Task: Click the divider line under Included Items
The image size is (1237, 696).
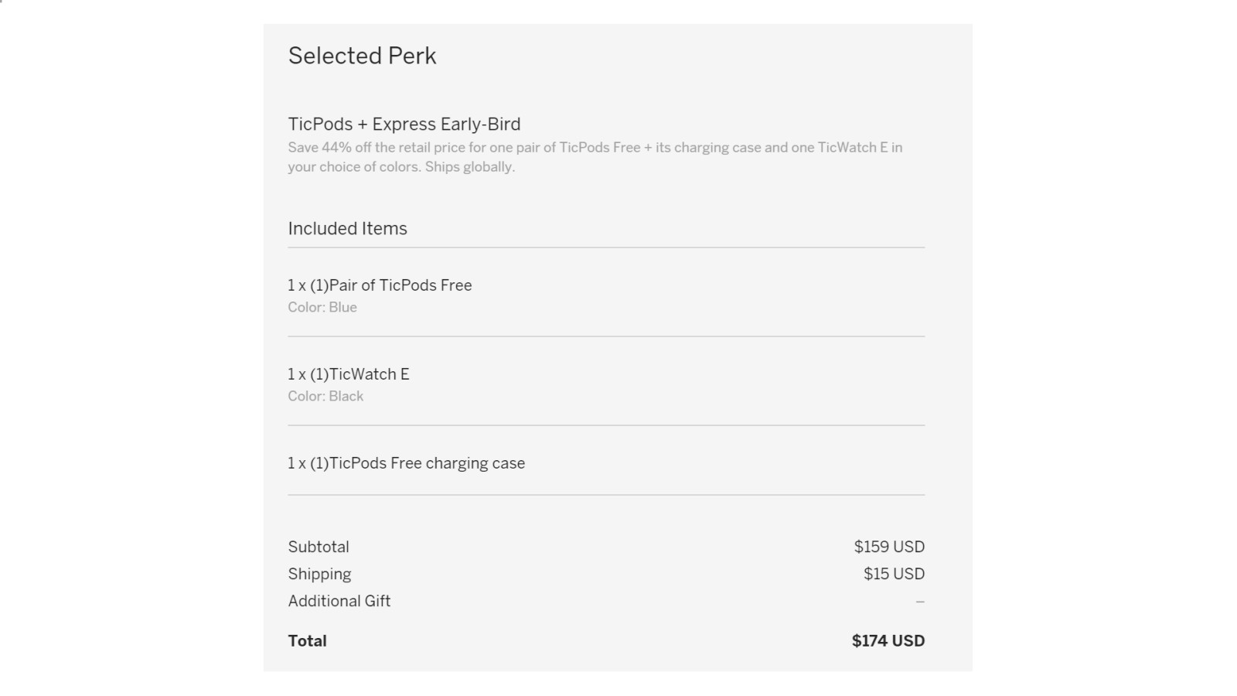Action: [606, 247]
